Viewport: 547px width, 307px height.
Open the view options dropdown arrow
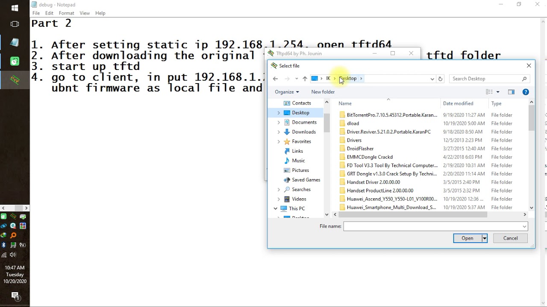(498, 92)
